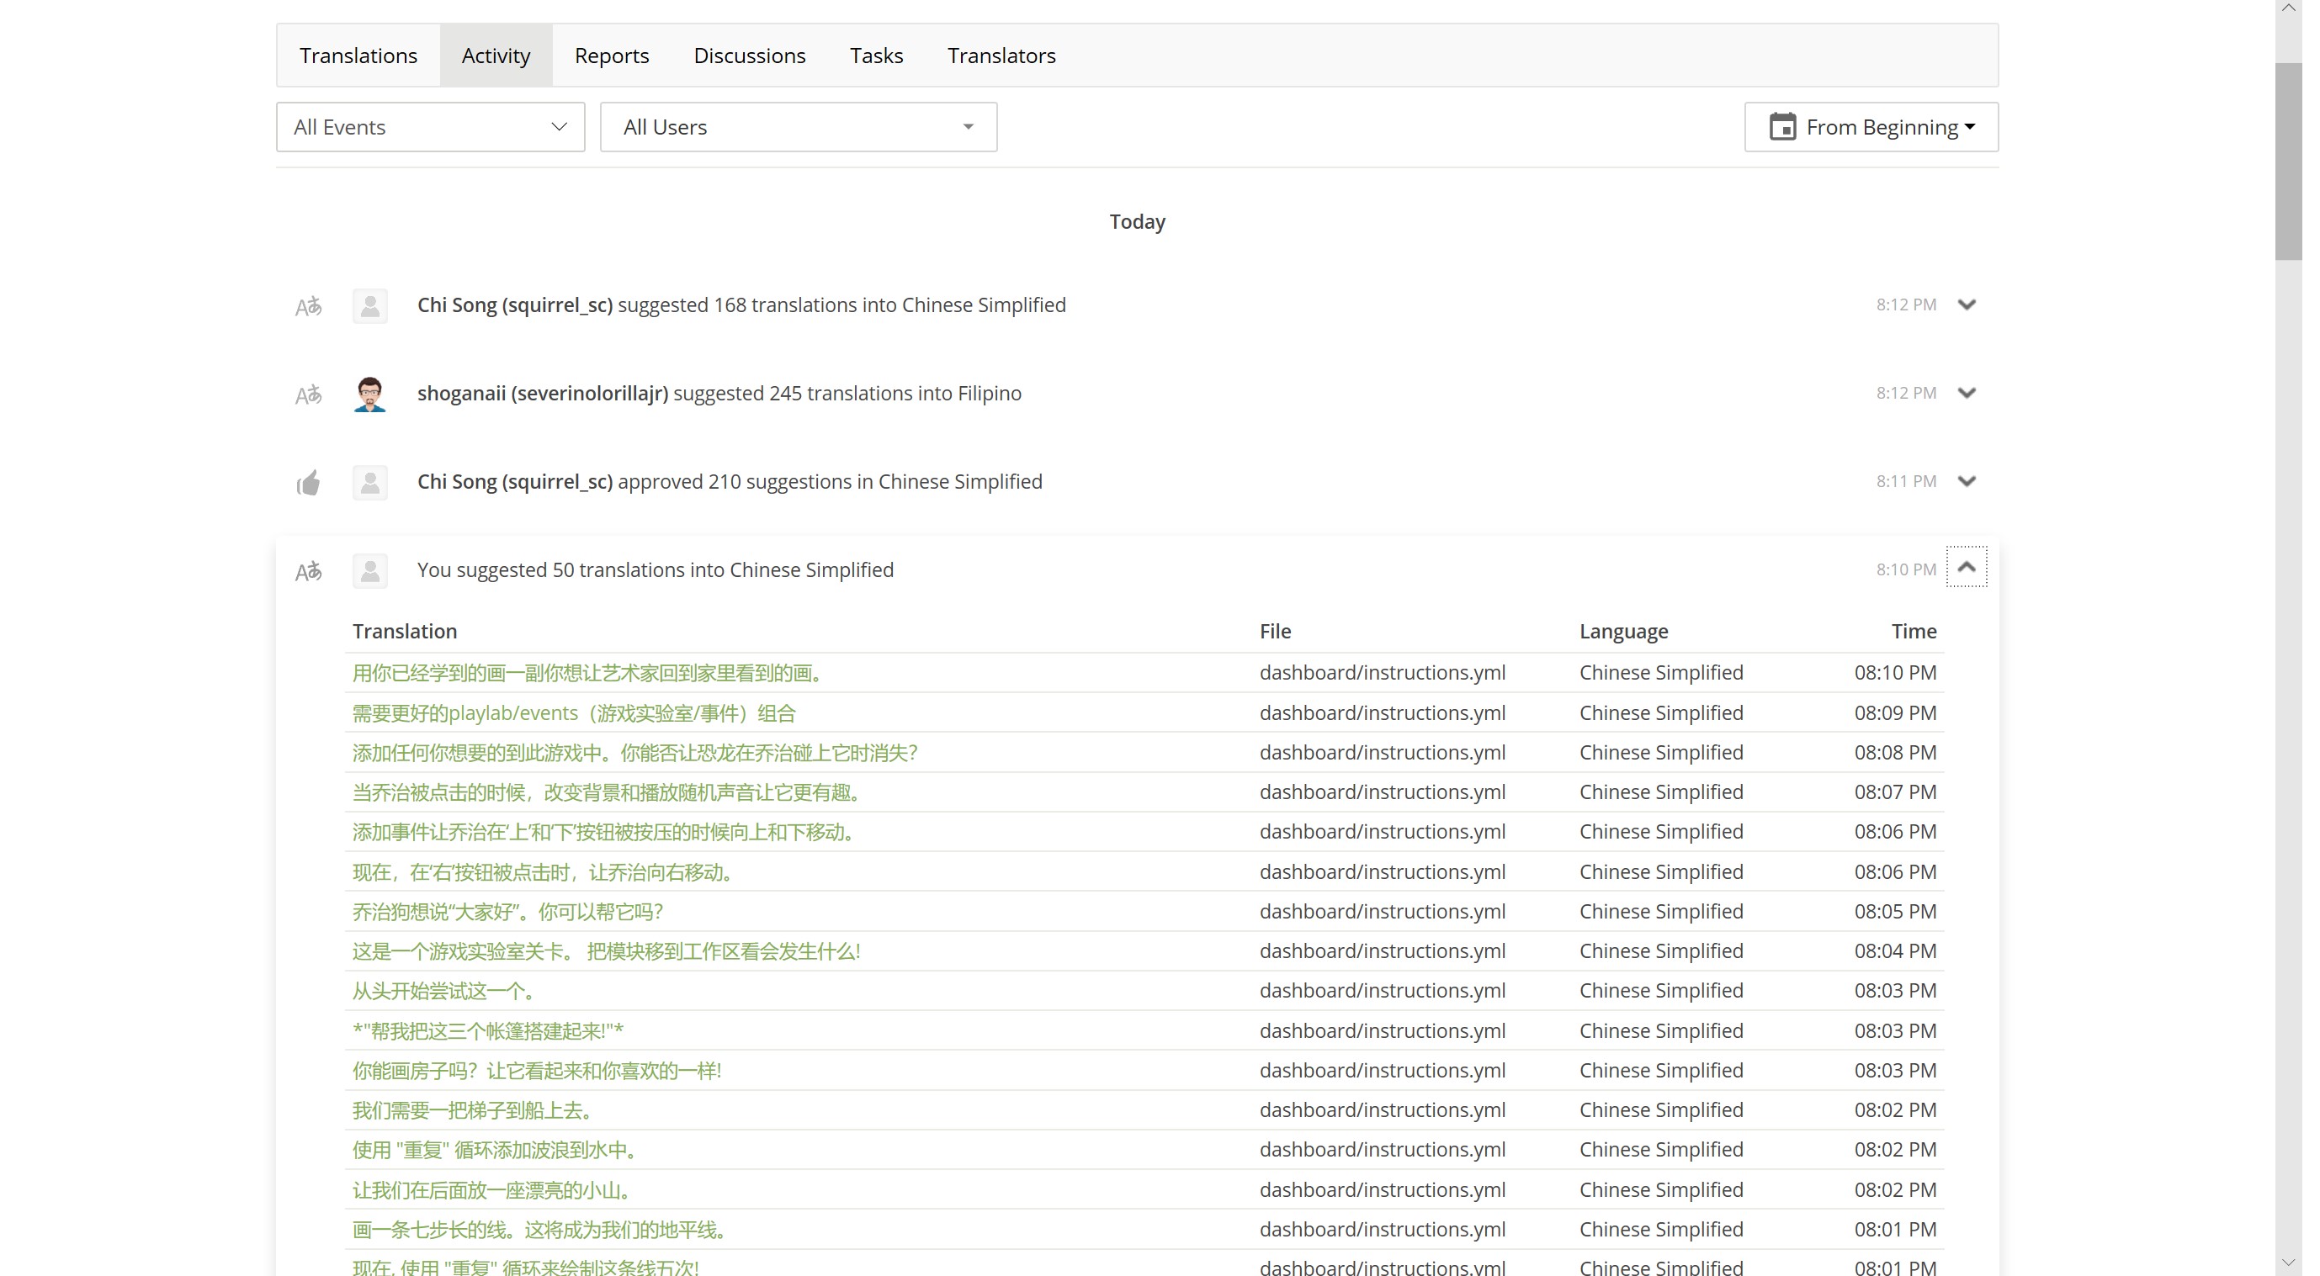
Task: Click translation icon beside the Filipino suggestions row
Action: pos(308,394)
